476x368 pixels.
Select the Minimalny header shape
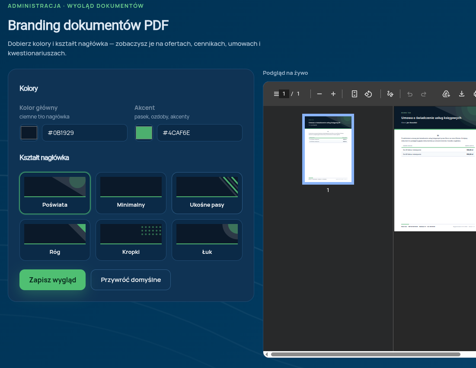[x=131, y=193]
